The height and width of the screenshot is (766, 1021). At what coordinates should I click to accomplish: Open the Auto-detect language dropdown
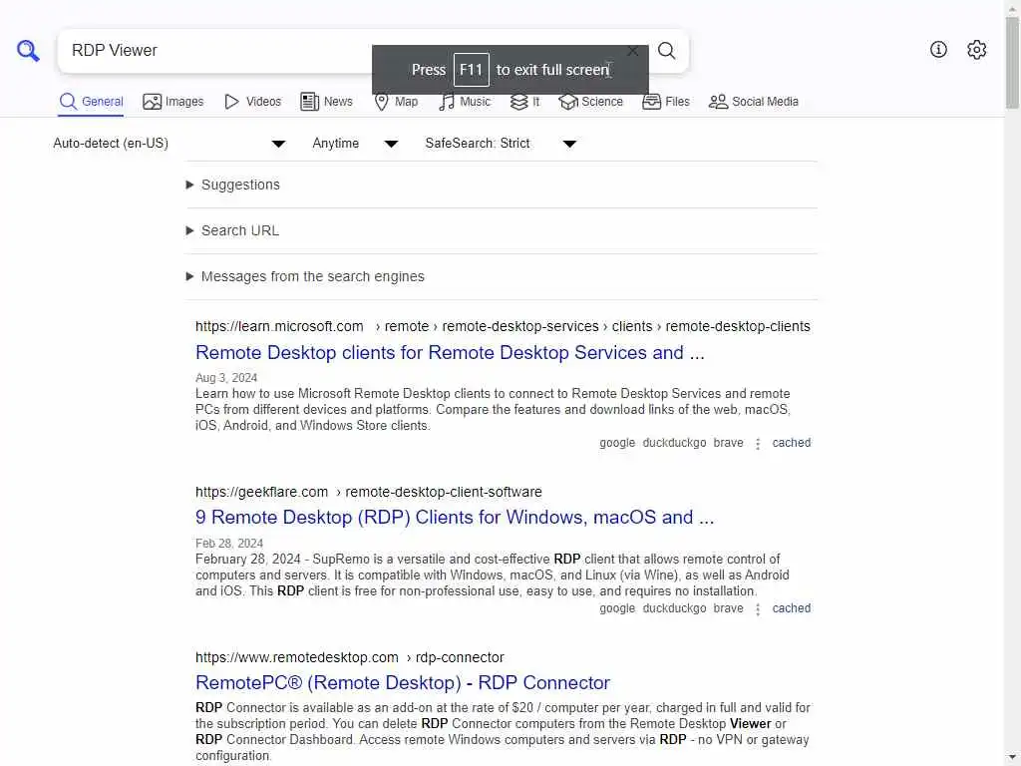tap(170, 144)
